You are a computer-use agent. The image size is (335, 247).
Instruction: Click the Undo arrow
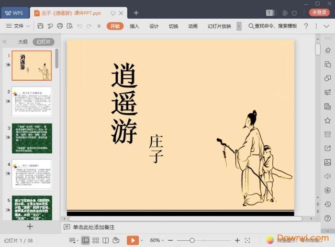pos(79,26)
